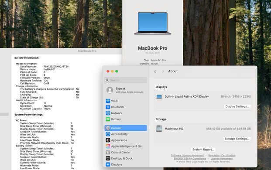The image size is (271, 170).
Task: Open License Agreement link
Action: tap(222, 159)
